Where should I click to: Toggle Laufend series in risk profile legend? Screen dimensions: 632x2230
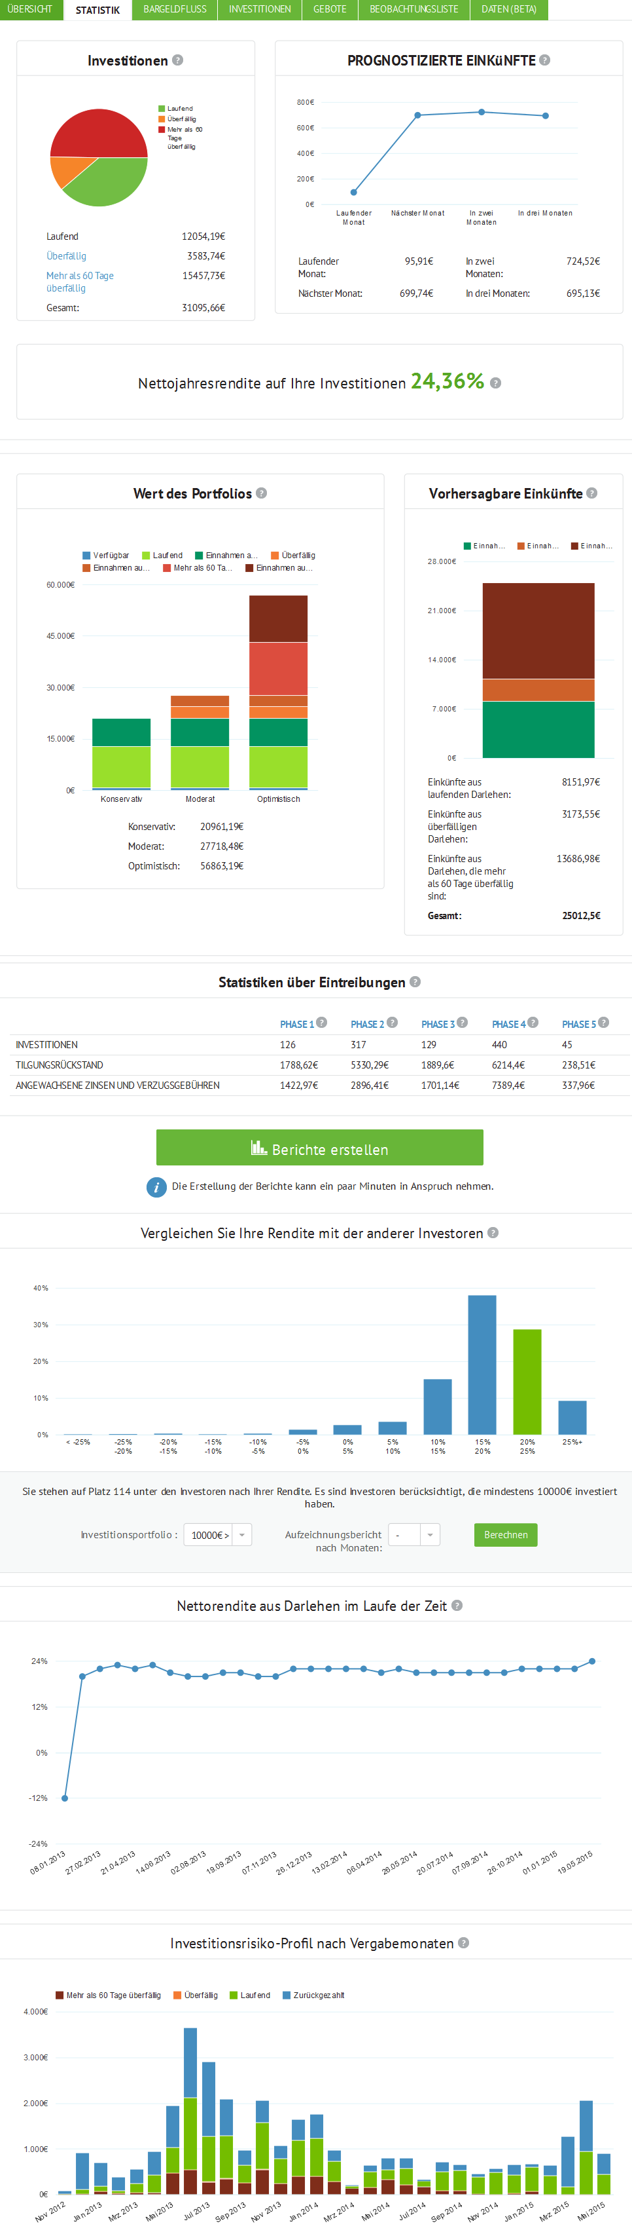(x=250, y=1995)
